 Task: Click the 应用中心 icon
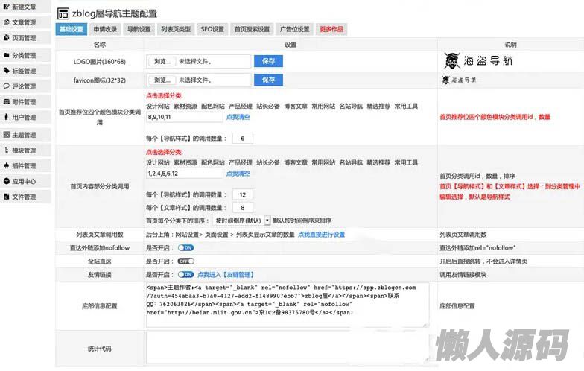[x=6, y=181]
